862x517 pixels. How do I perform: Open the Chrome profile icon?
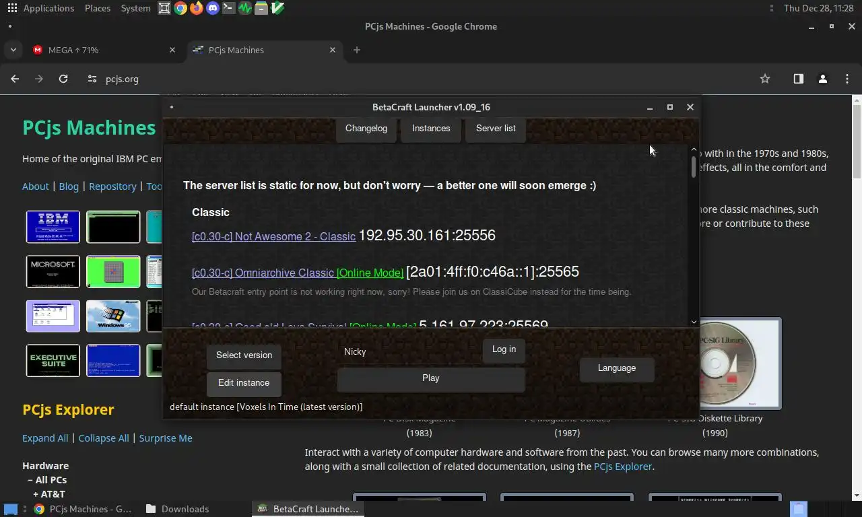tap(822, 79)
